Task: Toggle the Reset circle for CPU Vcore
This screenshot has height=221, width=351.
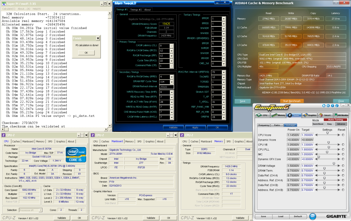Action: tap(343, 135)
